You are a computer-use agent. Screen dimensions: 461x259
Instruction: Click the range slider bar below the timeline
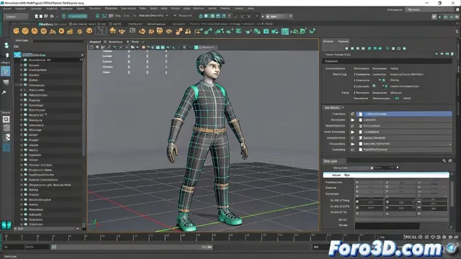pos(132,247)
